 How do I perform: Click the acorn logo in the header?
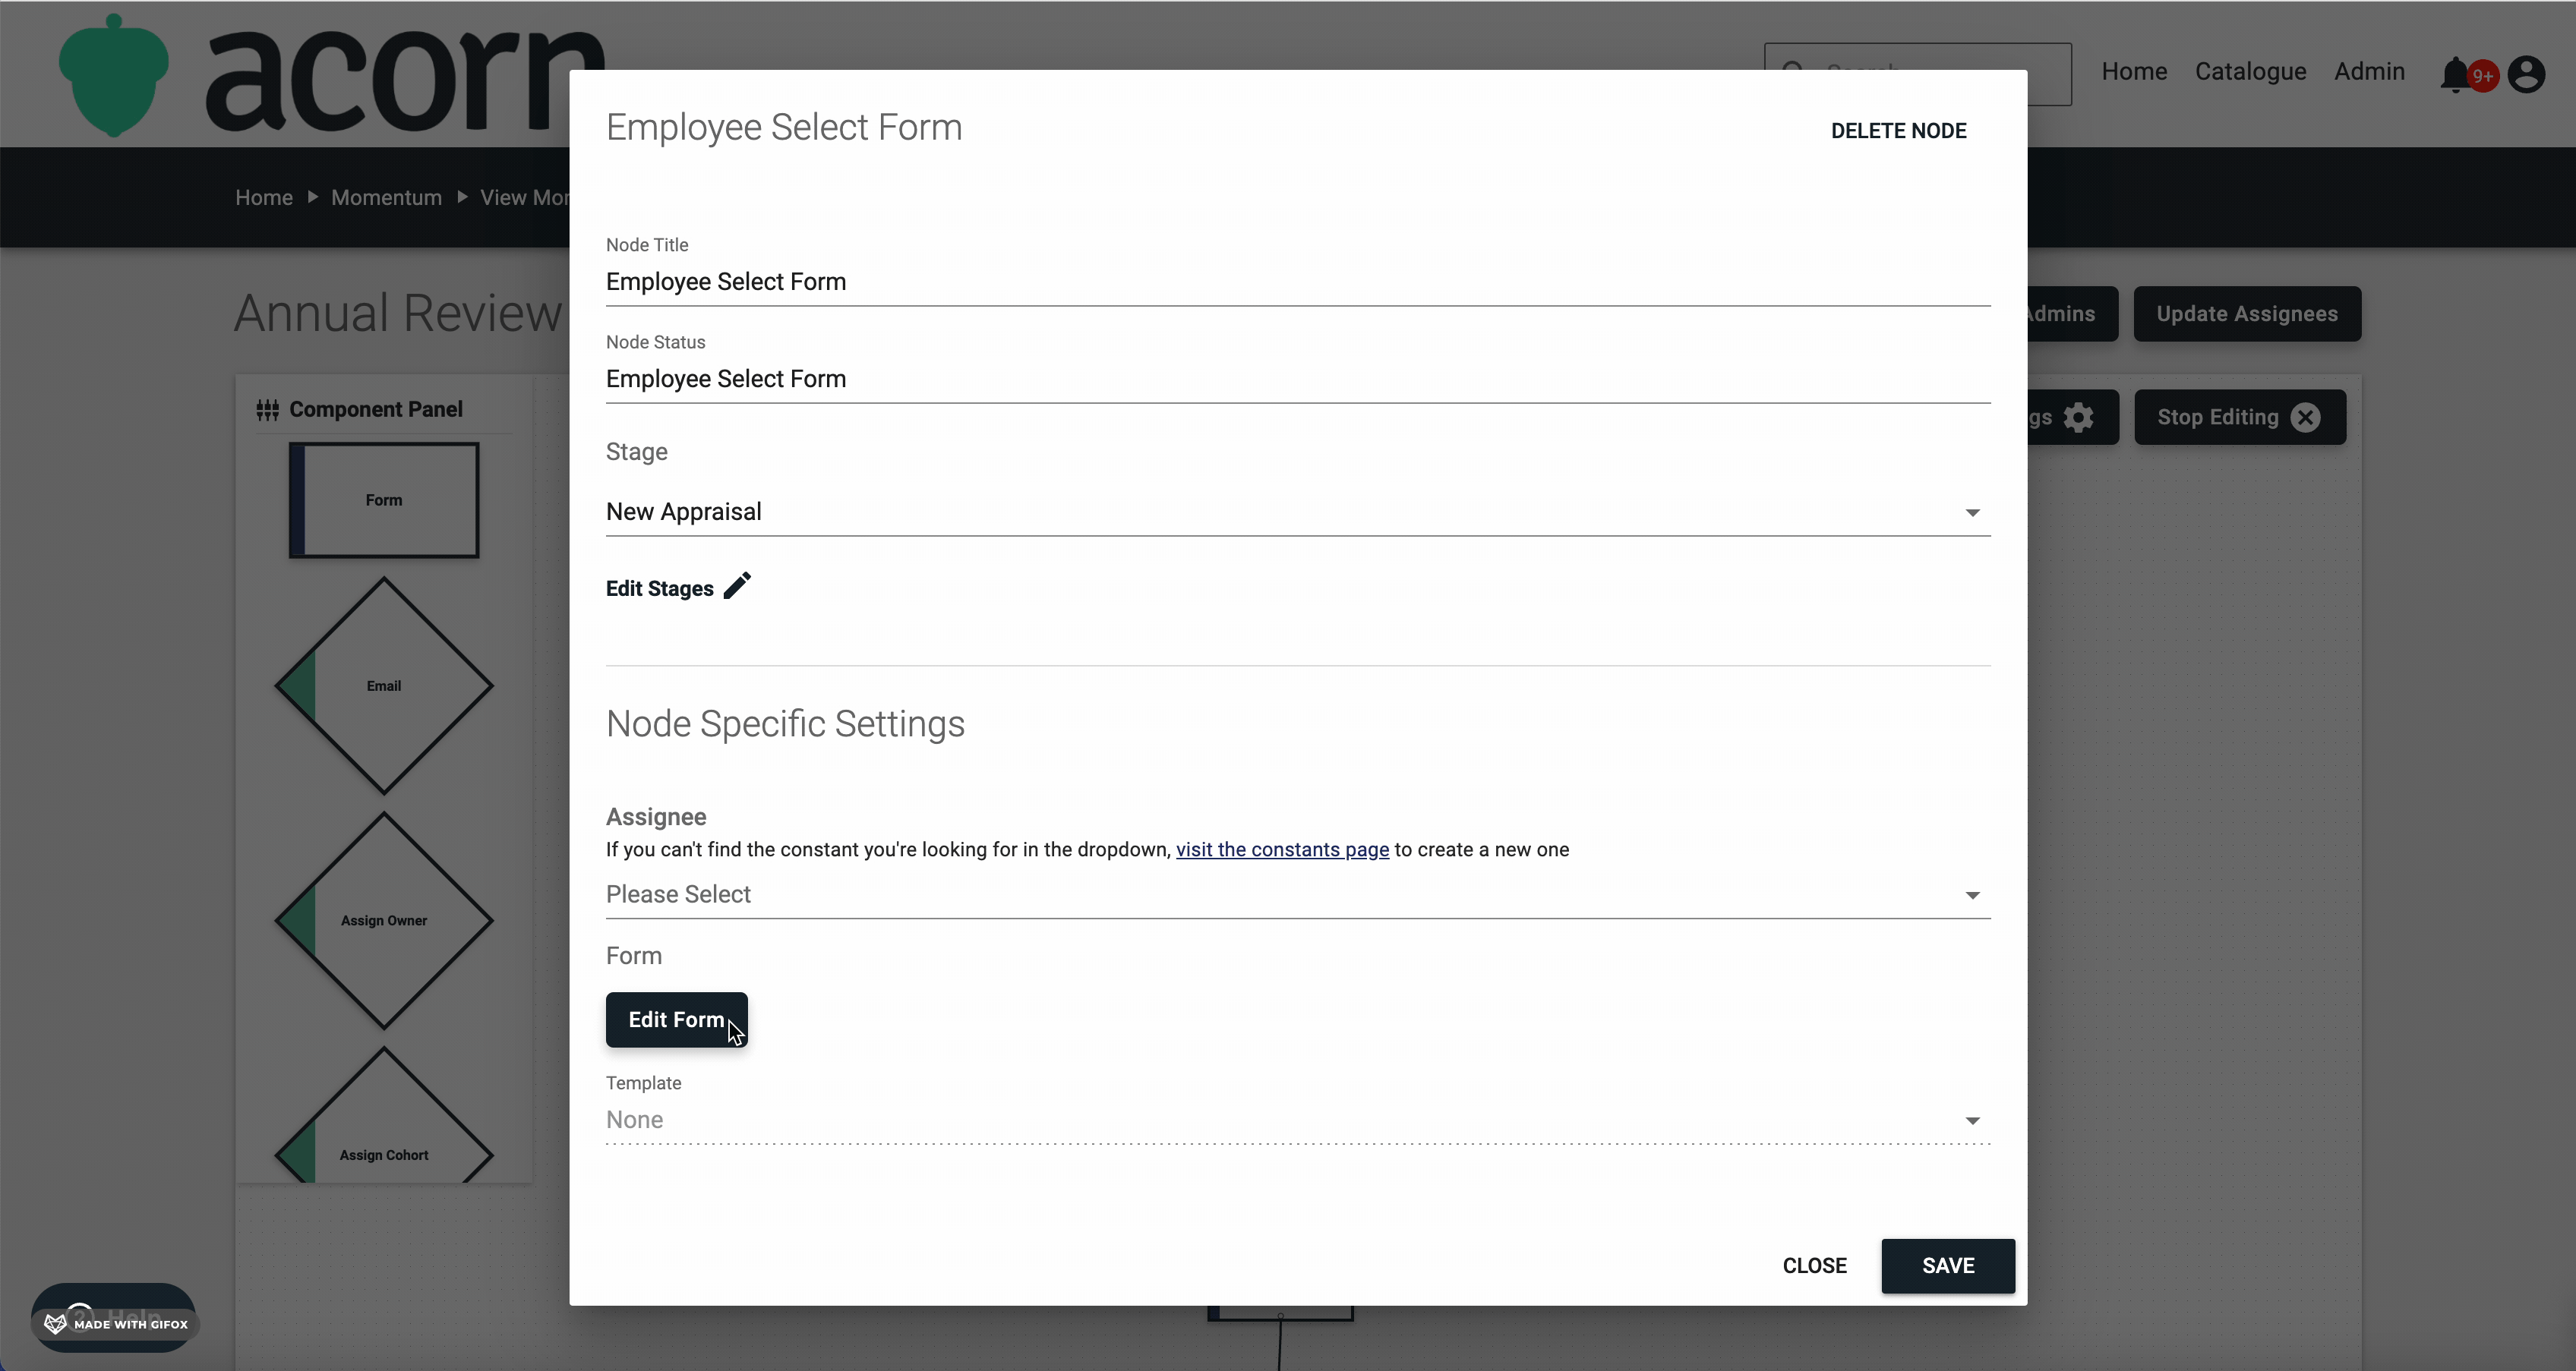point(332,76)
